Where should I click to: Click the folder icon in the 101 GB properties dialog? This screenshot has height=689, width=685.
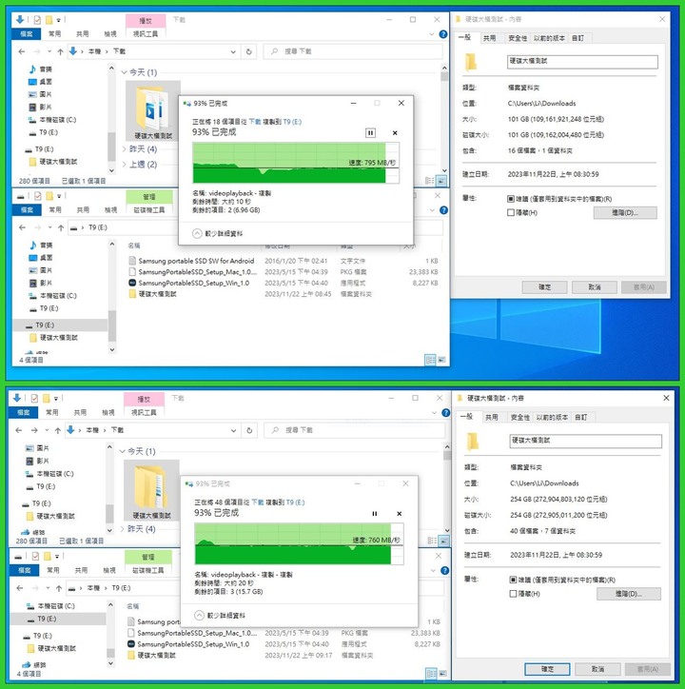click(471, 62)
